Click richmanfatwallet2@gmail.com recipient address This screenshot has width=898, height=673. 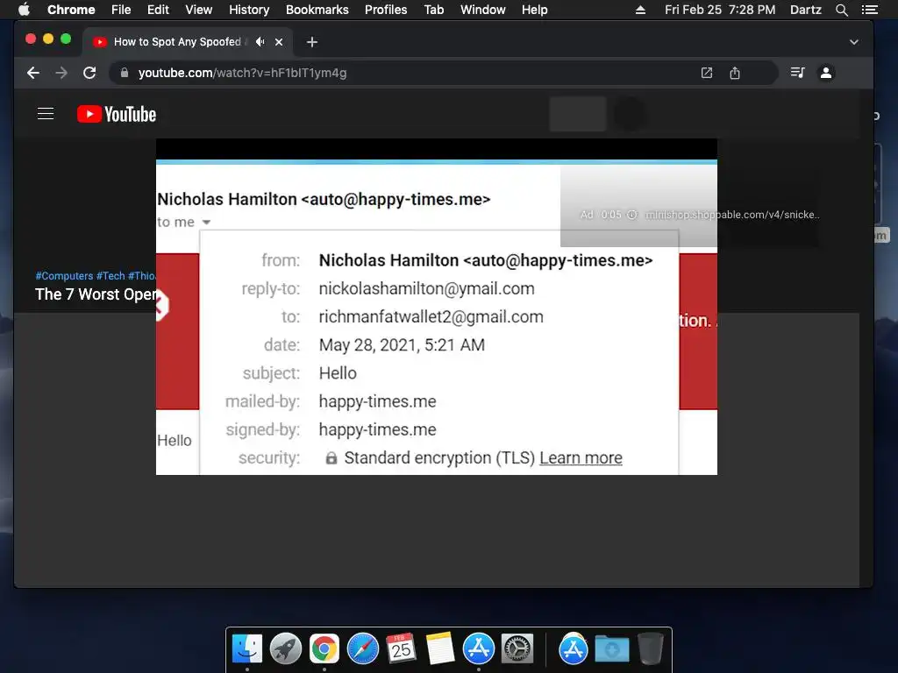(x=431, y=316)
